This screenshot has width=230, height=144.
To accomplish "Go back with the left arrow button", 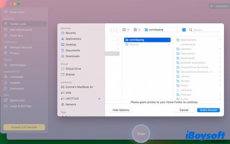I will [x=112, y=30].
